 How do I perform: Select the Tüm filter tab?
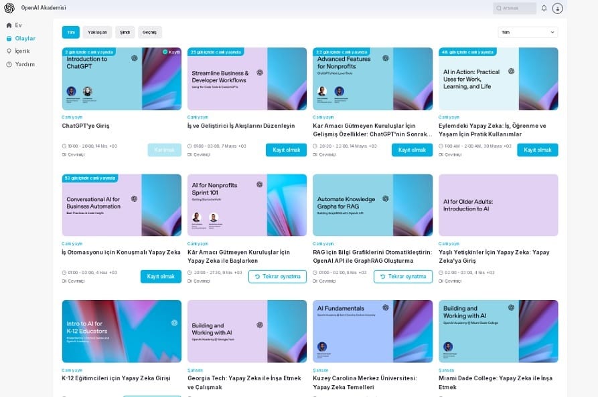[x=71, y=32]
